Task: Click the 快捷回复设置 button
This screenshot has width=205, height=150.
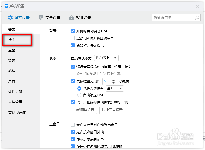Action: coord(112,110)
